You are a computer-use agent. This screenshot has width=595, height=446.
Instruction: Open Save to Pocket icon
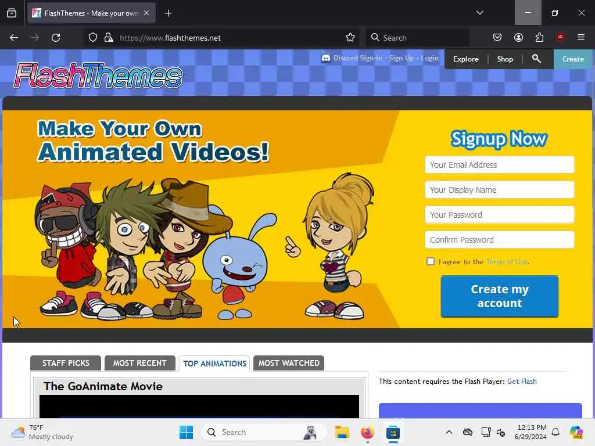point(497,38)
